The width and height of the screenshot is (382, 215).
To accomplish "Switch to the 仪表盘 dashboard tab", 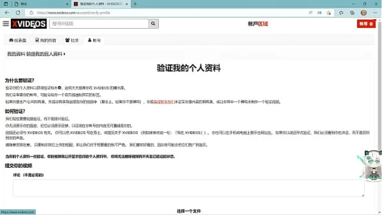I will click(17, 40).
